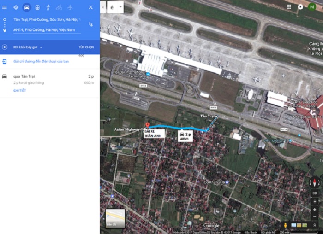This screenshot has height=234, width=323.
Task: Click the red destination pin
Action: coord(148,125)
